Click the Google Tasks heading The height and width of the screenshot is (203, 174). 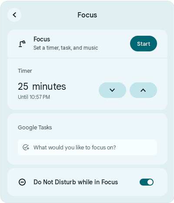35,128
